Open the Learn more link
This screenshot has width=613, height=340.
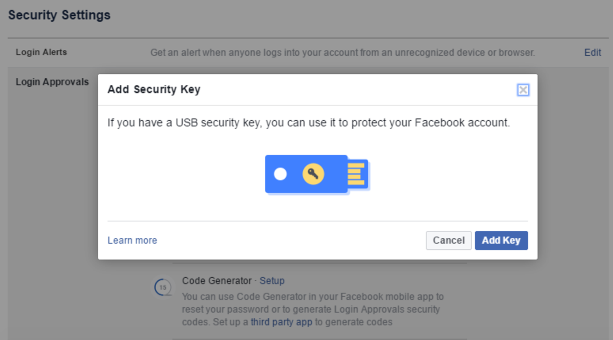(x=132, y=240)
